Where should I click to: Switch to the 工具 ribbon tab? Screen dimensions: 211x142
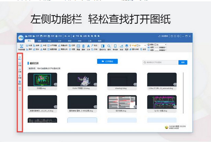90,41
